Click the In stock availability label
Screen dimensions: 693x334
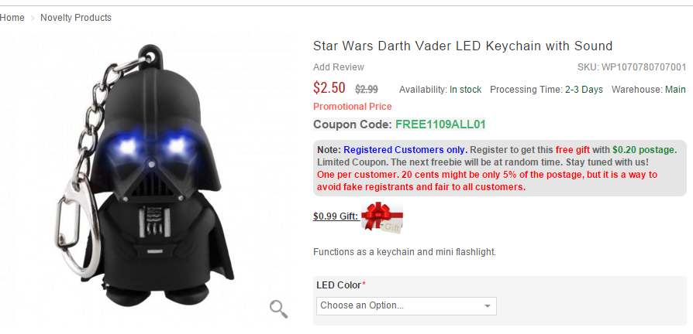[465, 90]
